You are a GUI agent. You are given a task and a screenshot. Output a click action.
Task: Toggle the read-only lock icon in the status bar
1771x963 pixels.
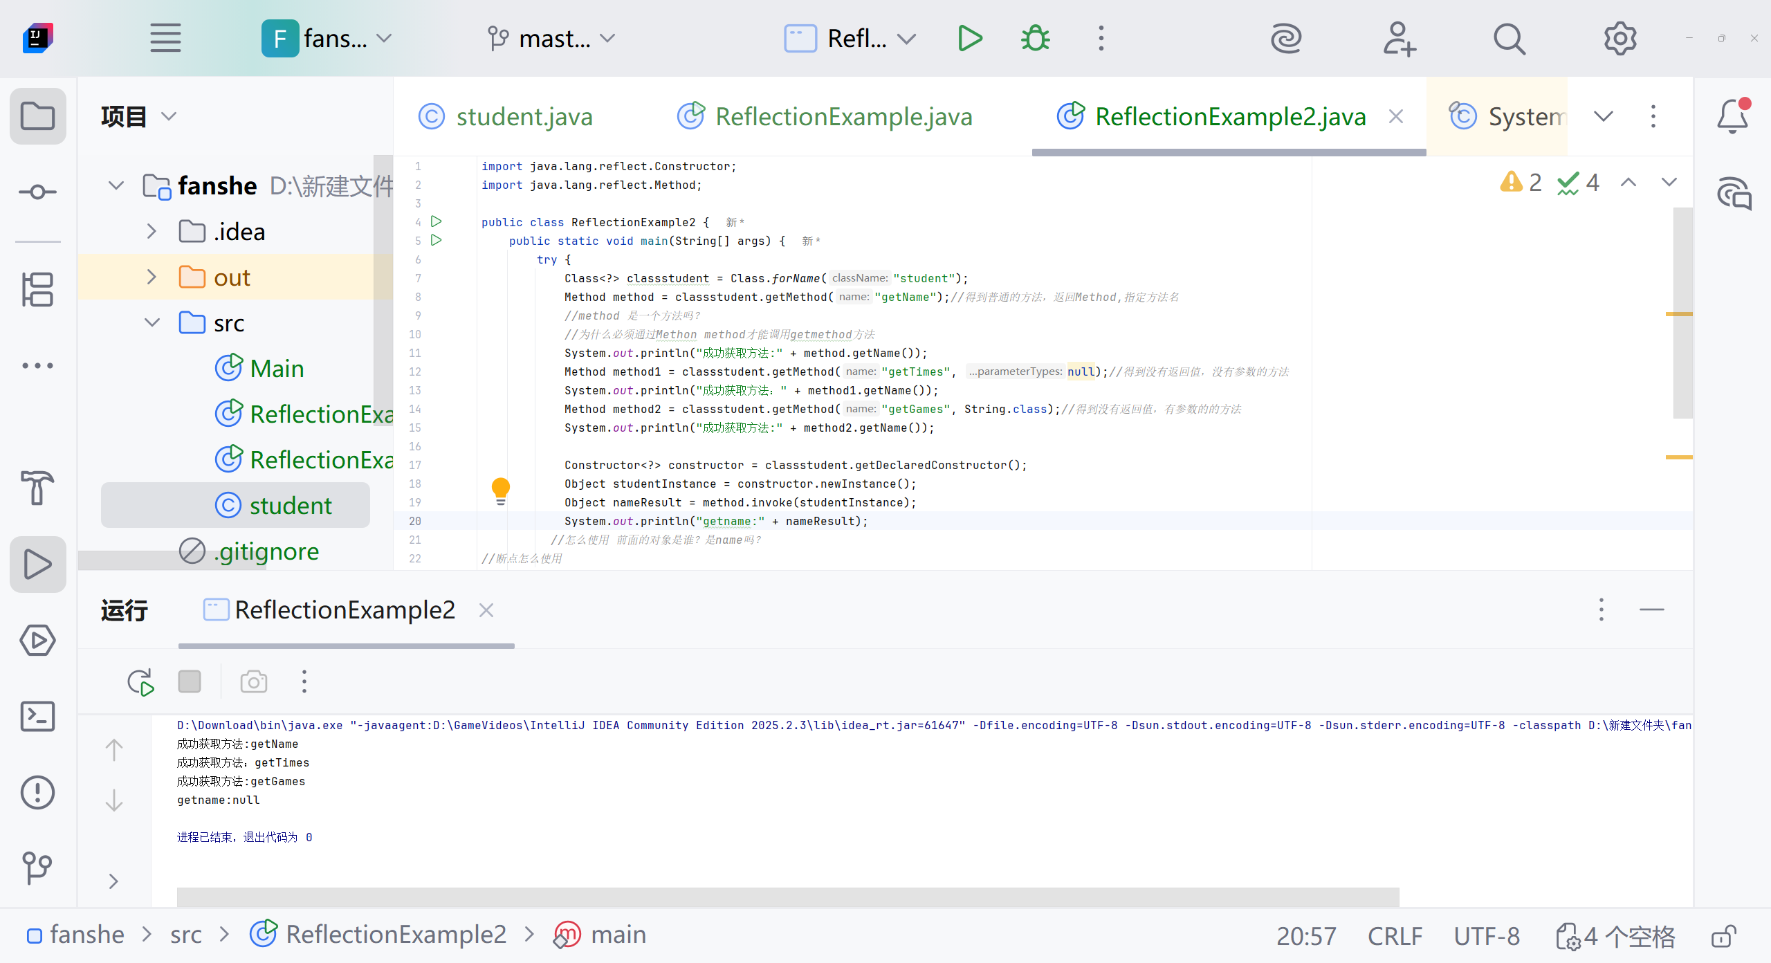(1723, 936)
